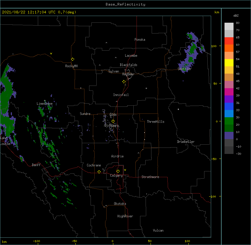The height and width of the screenshot is (245, 251).
Task: Click the Blackfalds city label
Action: click(x=128, y=65)
